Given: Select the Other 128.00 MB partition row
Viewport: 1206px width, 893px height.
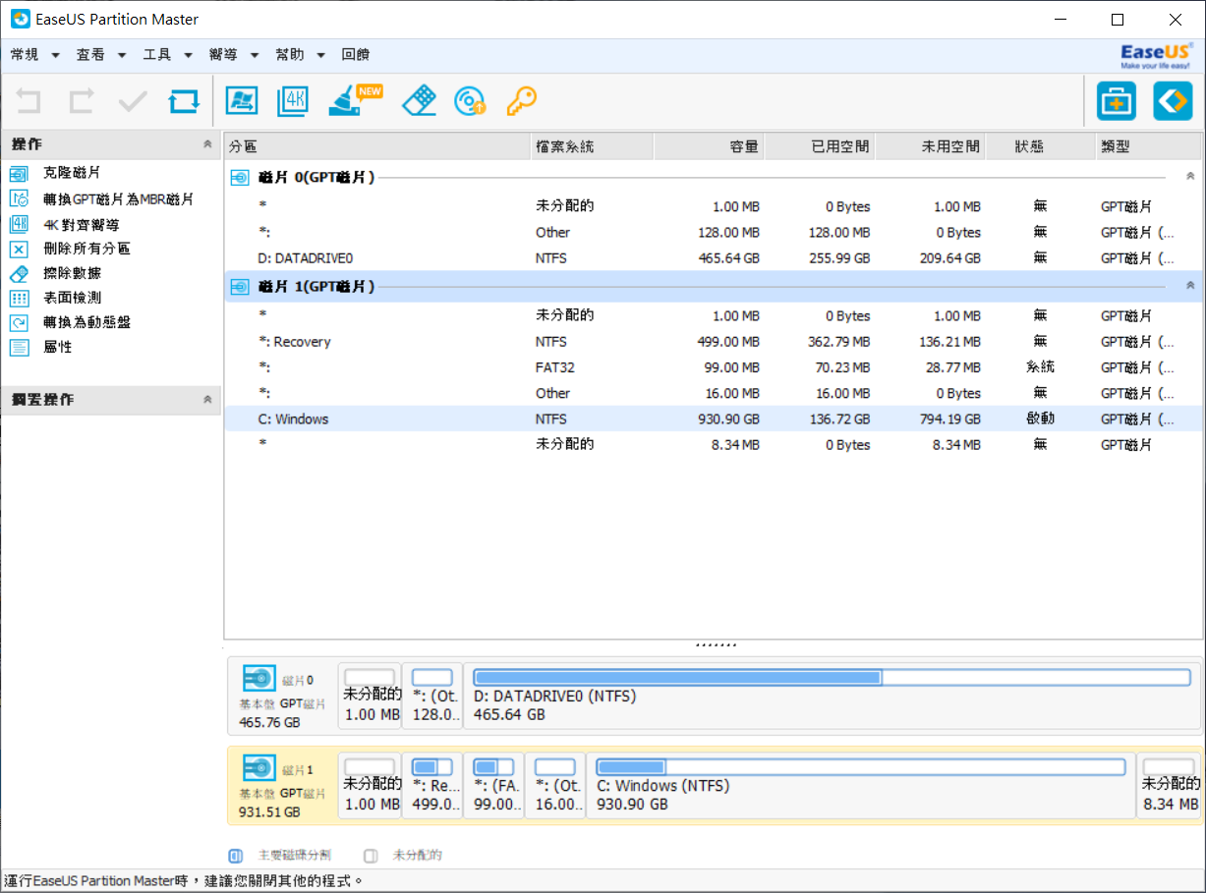Looking at the screenshot, I should click(x=713, y=233).
